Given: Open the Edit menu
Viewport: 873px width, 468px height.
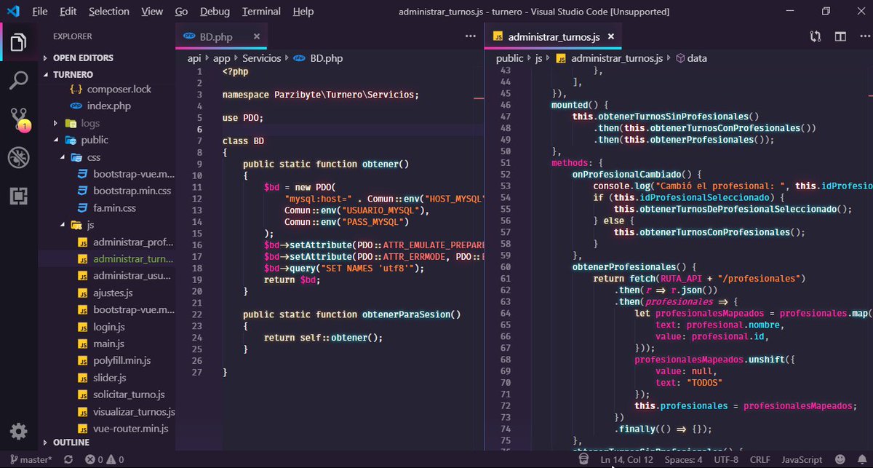Looking at the screenshot, I should tap(68, 12).
